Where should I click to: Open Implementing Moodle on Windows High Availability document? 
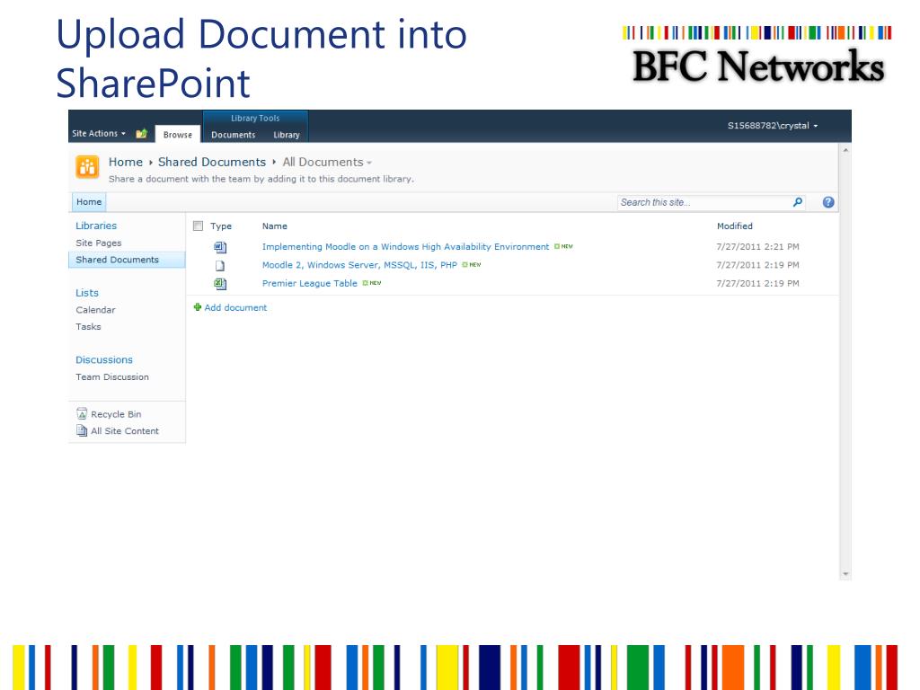[x=405, y=247]
